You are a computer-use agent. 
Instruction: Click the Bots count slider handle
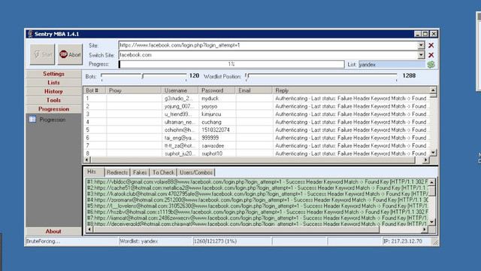coord(143,75)
